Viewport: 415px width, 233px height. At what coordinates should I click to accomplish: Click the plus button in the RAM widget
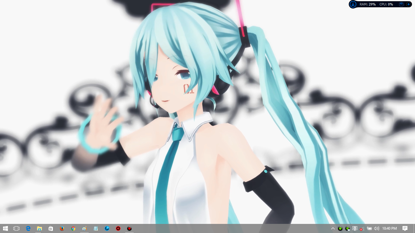point(408,4)
